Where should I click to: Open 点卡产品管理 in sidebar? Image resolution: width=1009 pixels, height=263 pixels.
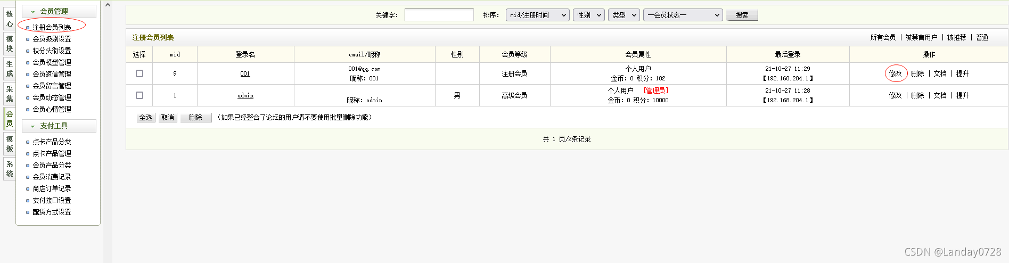point(52,153)
